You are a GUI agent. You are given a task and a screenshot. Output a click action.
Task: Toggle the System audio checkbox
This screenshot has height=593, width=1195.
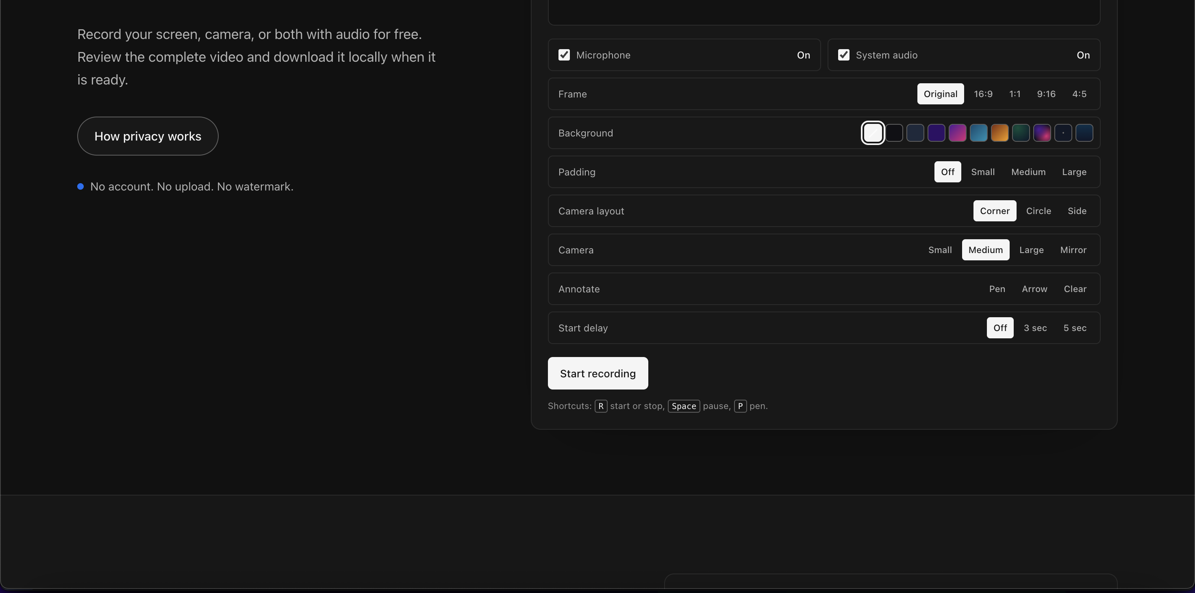843,55
